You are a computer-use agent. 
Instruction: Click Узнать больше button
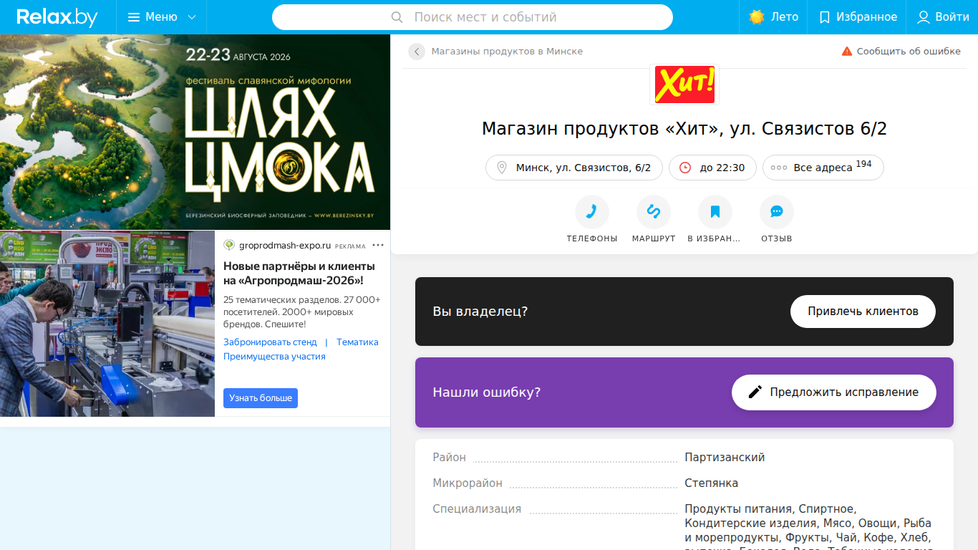[x=261, y=398]
